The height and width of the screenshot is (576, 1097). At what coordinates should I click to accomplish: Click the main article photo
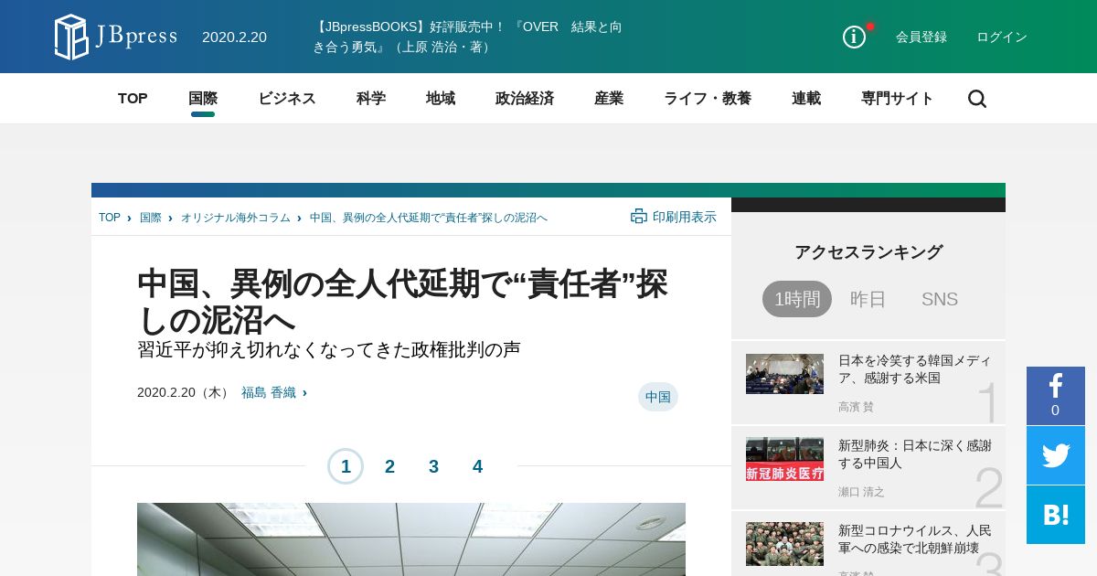[411, 539]
